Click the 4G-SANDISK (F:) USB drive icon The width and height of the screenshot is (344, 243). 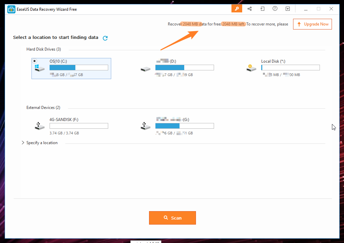coord(40,126)
